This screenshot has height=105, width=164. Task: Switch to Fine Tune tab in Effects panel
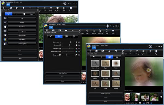[x=102, y=57]
